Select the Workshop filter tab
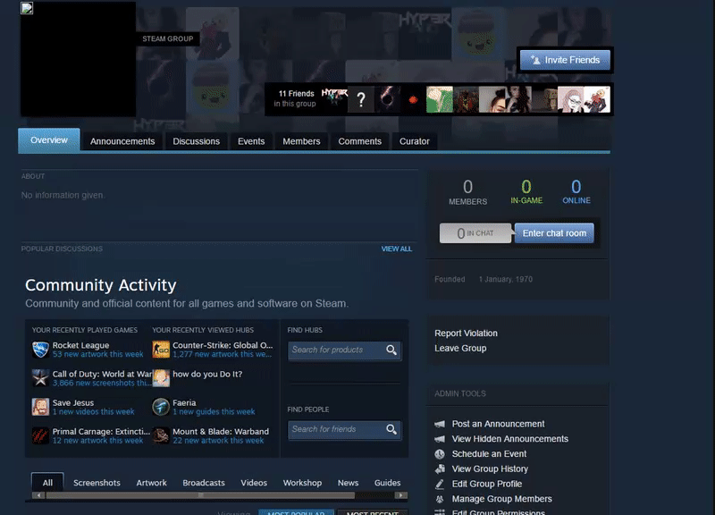The width and height of the screenshot is (715, 515). tap(302, 483)
